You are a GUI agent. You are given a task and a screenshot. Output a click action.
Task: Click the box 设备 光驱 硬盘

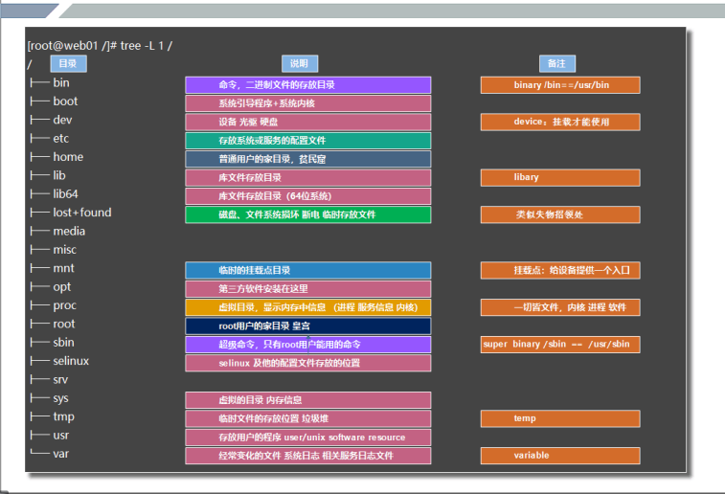(308, 122)
